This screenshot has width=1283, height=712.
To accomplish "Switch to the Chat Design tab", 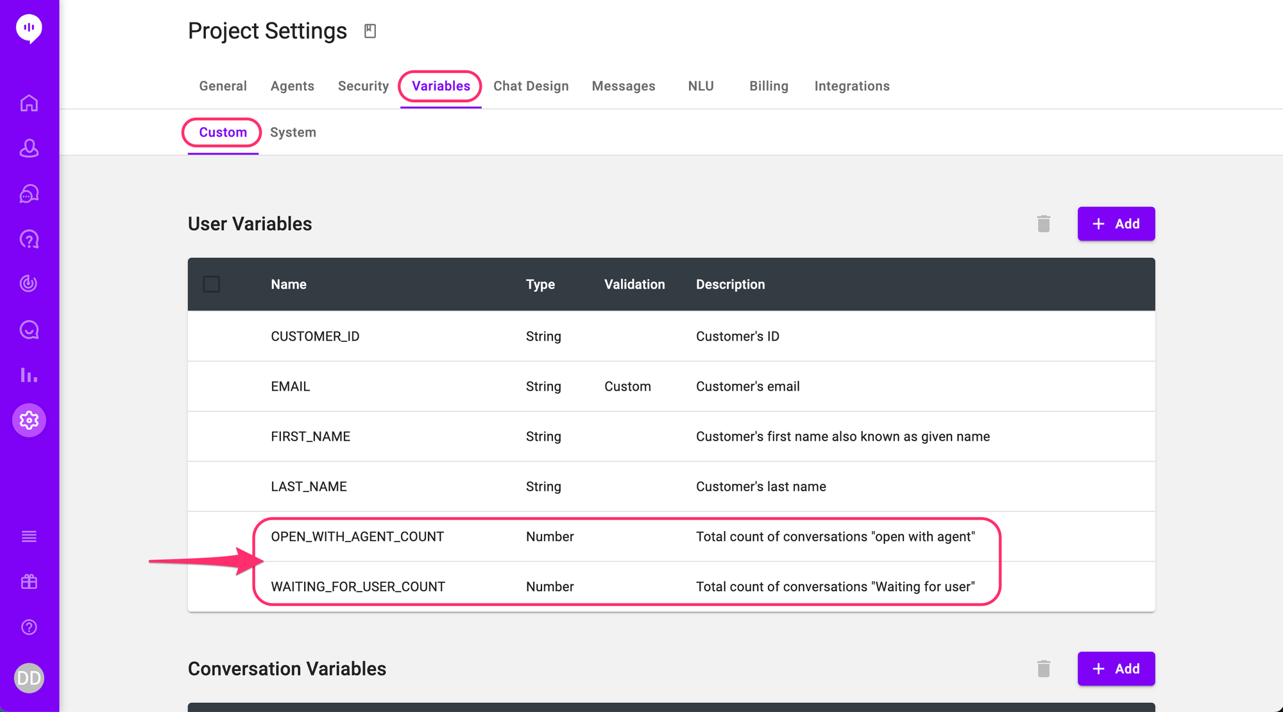I will point(531,86).
